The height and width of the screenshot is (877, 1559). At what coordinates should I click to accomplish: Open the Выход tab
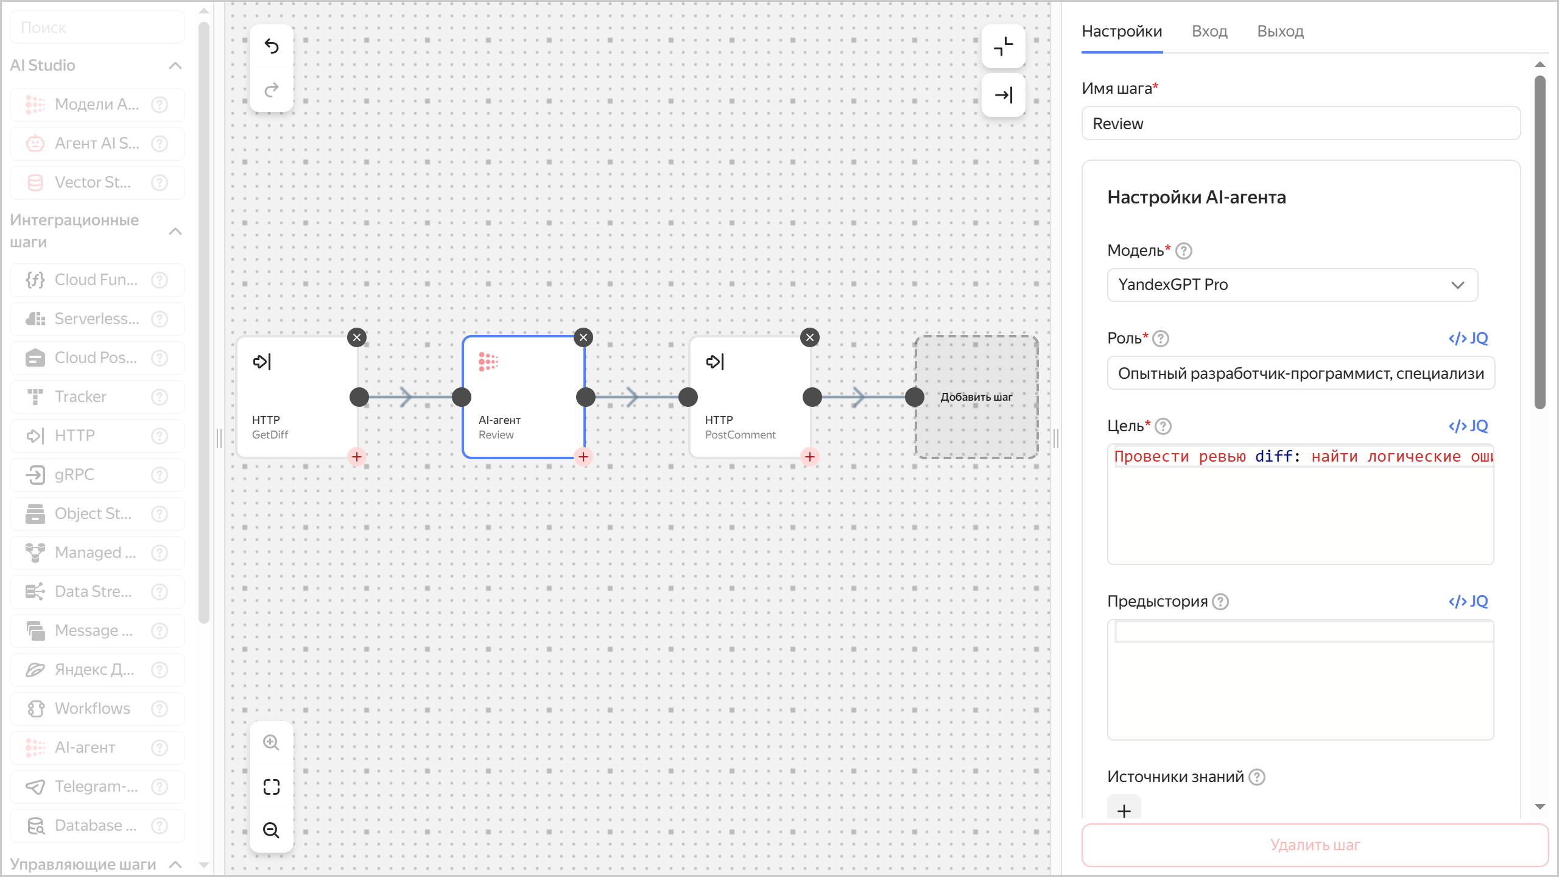[x=1279, y=31]
